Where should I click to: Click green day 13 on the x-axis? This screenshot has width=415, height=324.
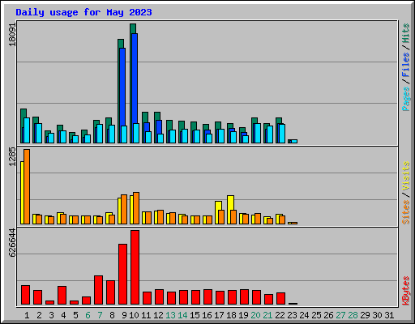(x=170, y=315)
